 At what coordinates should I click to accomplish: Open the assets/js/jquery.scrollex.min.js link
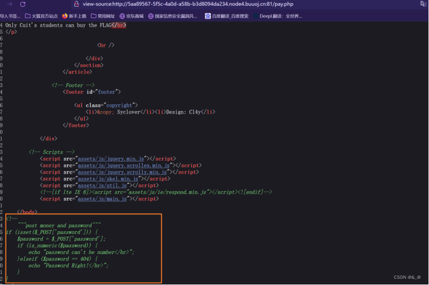point(124,165)
